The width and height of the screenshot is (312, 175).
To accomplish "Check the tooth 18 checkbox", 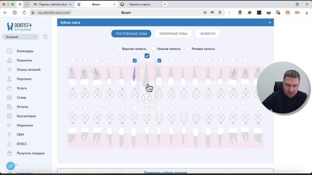I will (73, 60).
